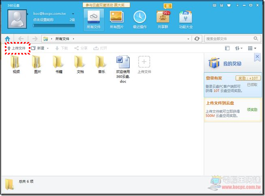
Task: Click the calendar icon in the title bar
Action: tap(214, 5)
